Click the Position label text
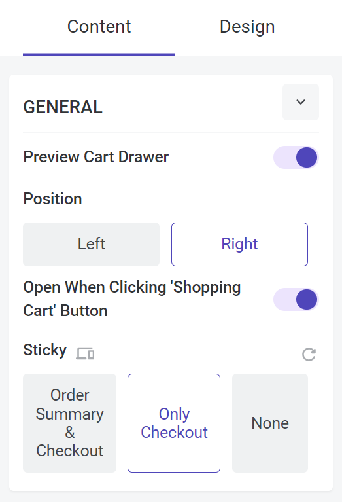 52,199
